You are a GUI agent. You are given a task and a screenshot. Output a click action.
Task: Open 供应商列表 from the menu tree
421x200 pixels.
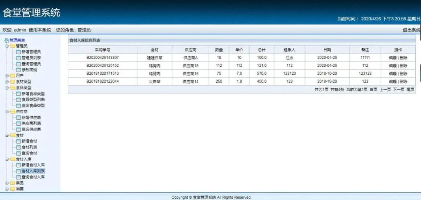pos(31,123)
